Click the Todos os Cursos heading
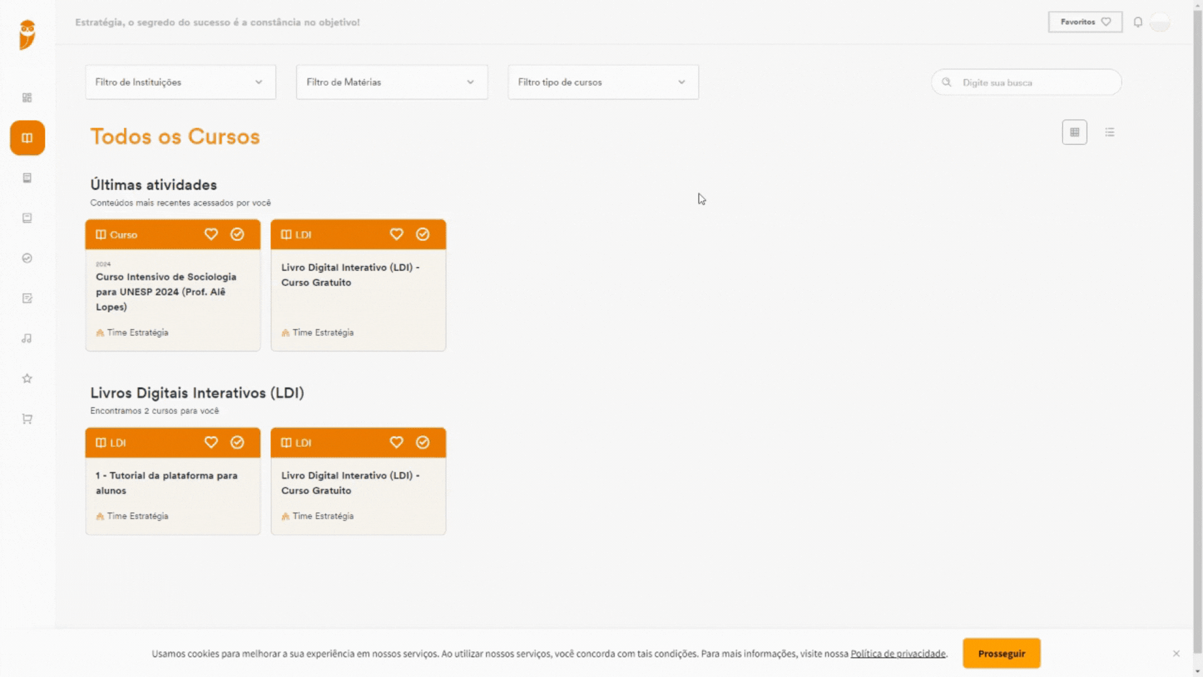 click(x=175, y=137)
